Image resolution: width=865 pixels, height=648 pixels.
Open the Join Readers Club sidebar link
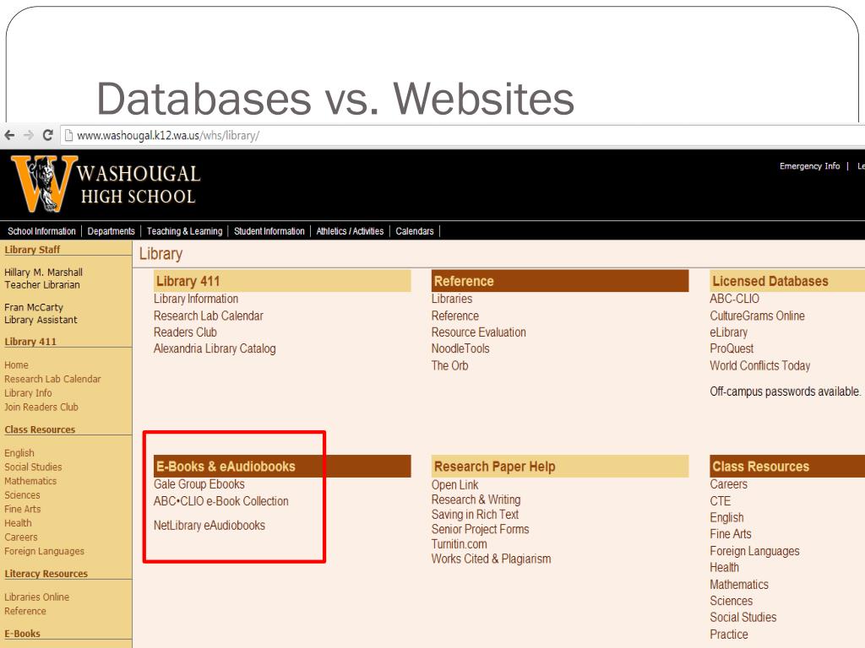(x=41, y=408)
